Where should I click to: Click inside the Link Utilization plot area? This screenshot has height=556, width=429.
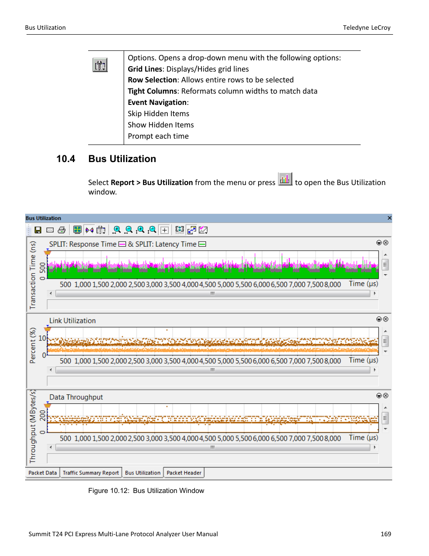(213, 341)
